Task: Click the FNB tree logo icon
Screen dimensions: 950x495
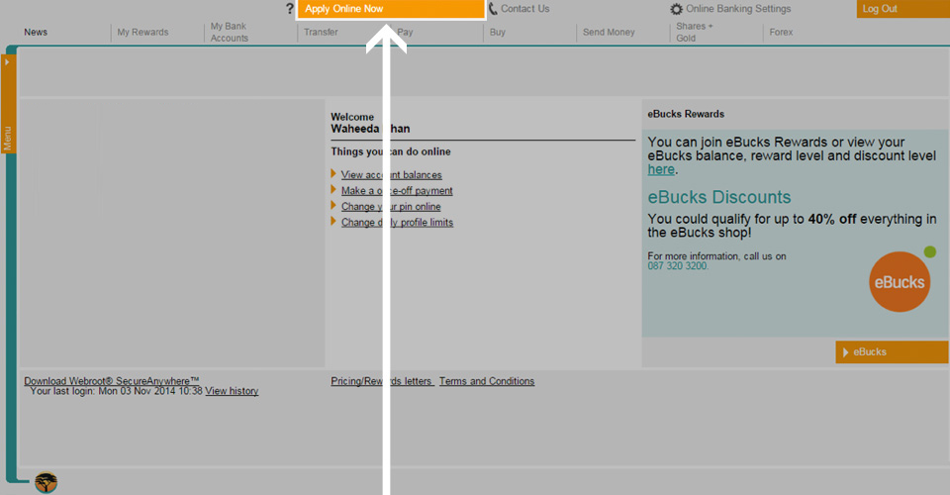Action: 47,482
